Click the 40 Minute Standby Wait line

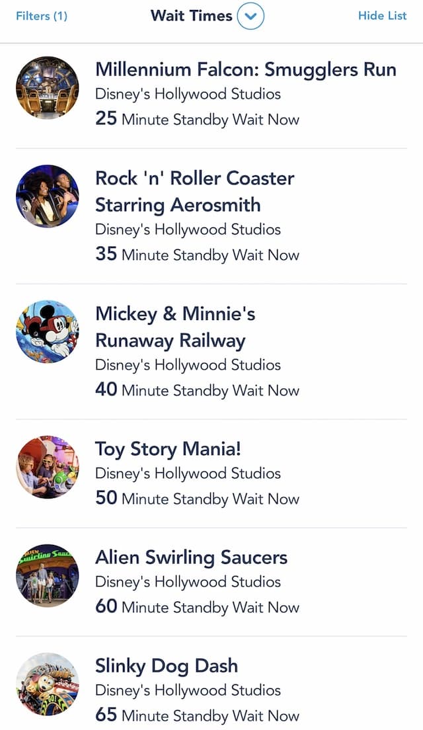pyautogui.click(x=198, y=389)
